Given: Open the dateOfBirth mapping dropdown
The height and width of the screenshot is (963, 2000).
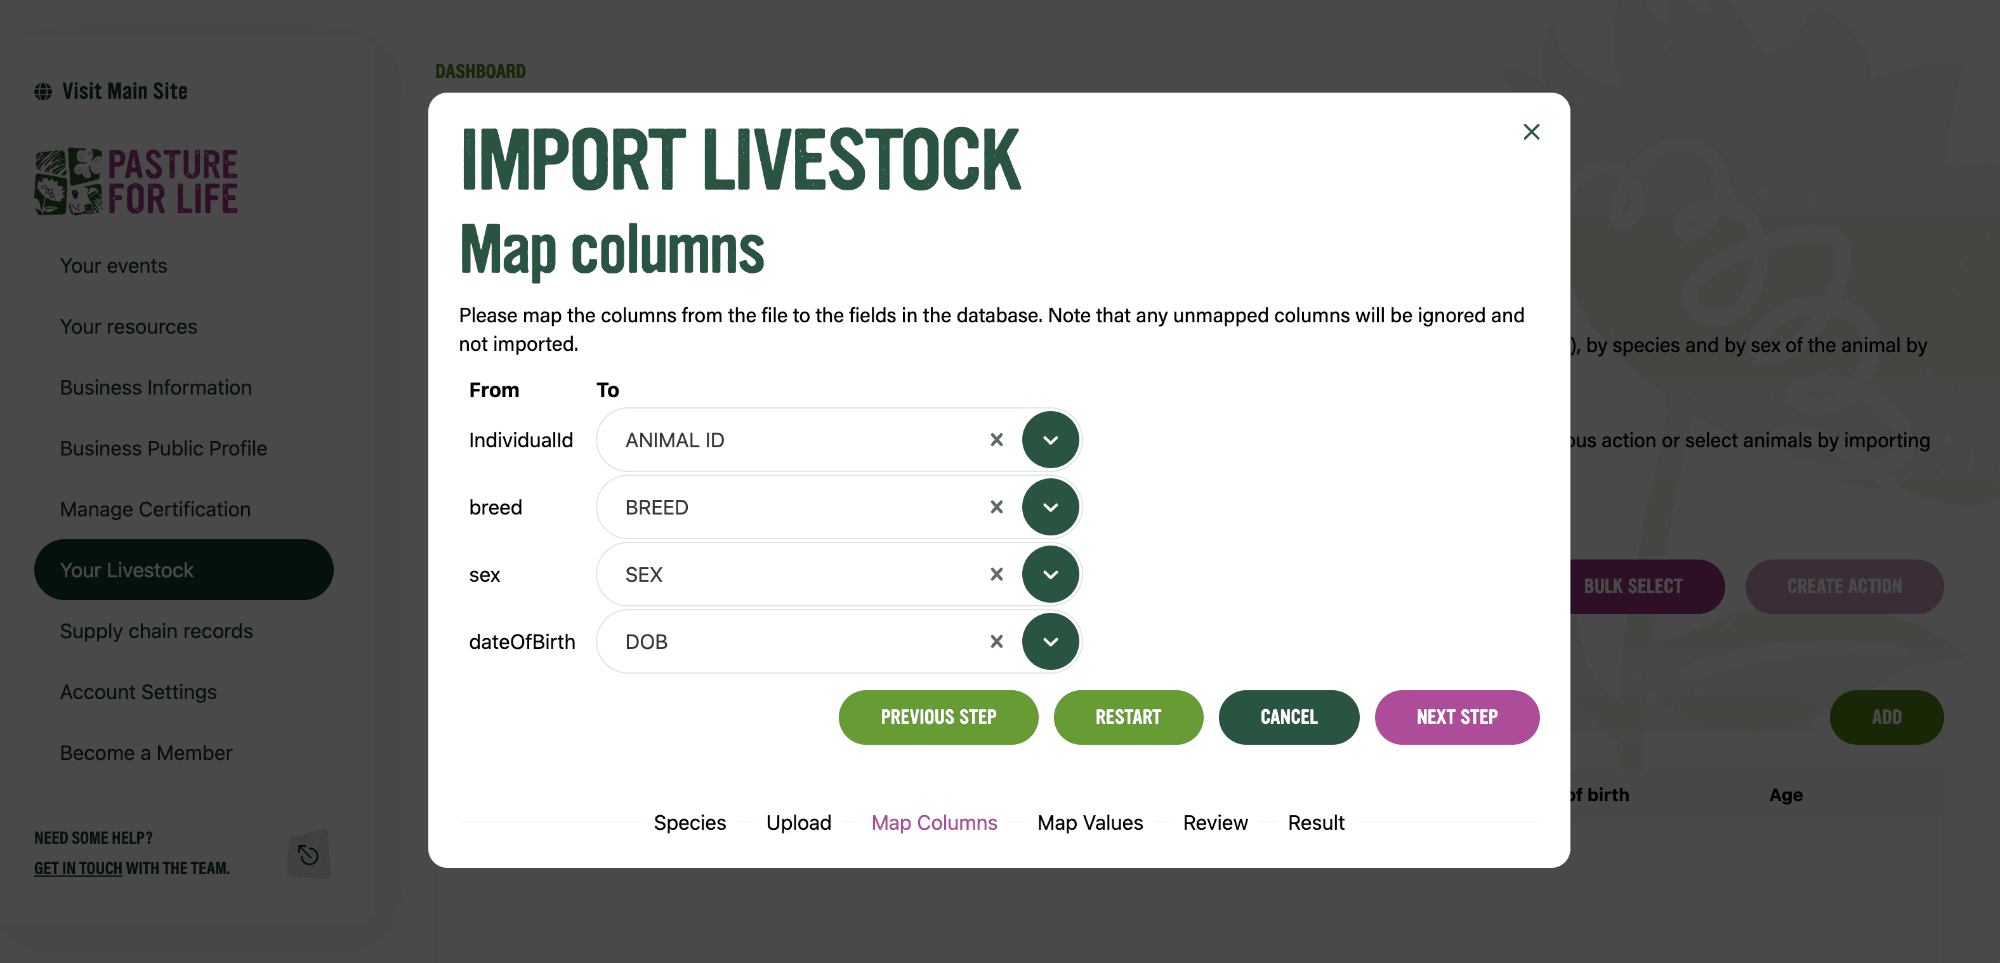Looking at the screenshot, I should click(1051, 641).
